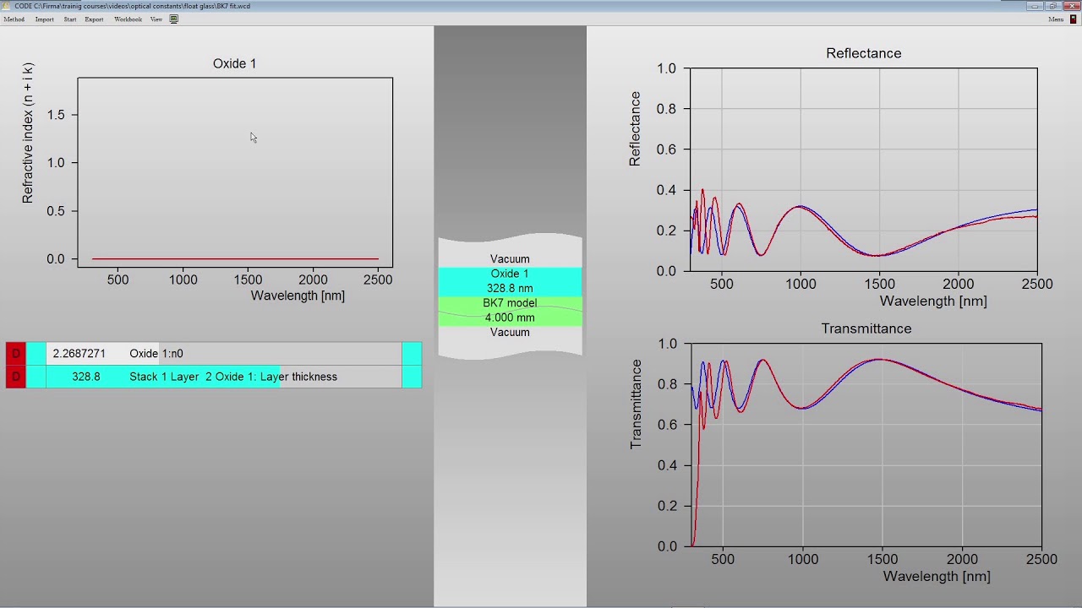
Task: Open the View menu
Action: (x=156, y=19)
